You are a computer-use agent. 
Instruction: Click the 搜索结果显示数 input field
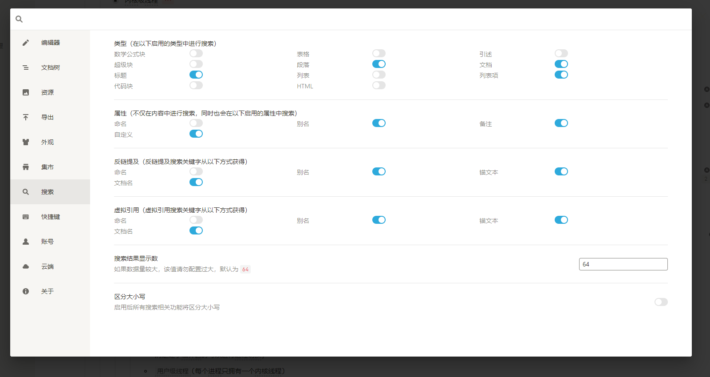tap(623, 264)
